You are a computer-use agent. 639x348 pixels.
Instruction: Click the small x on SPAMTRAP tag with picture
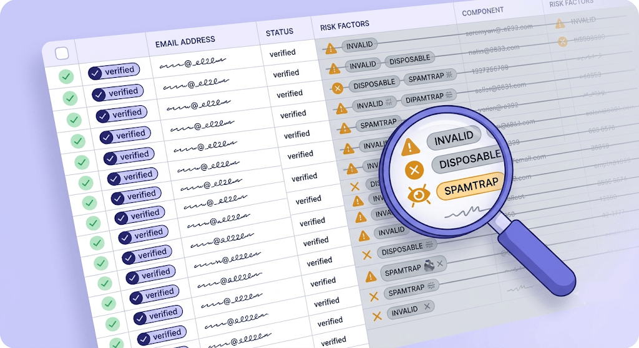point(440,264)
